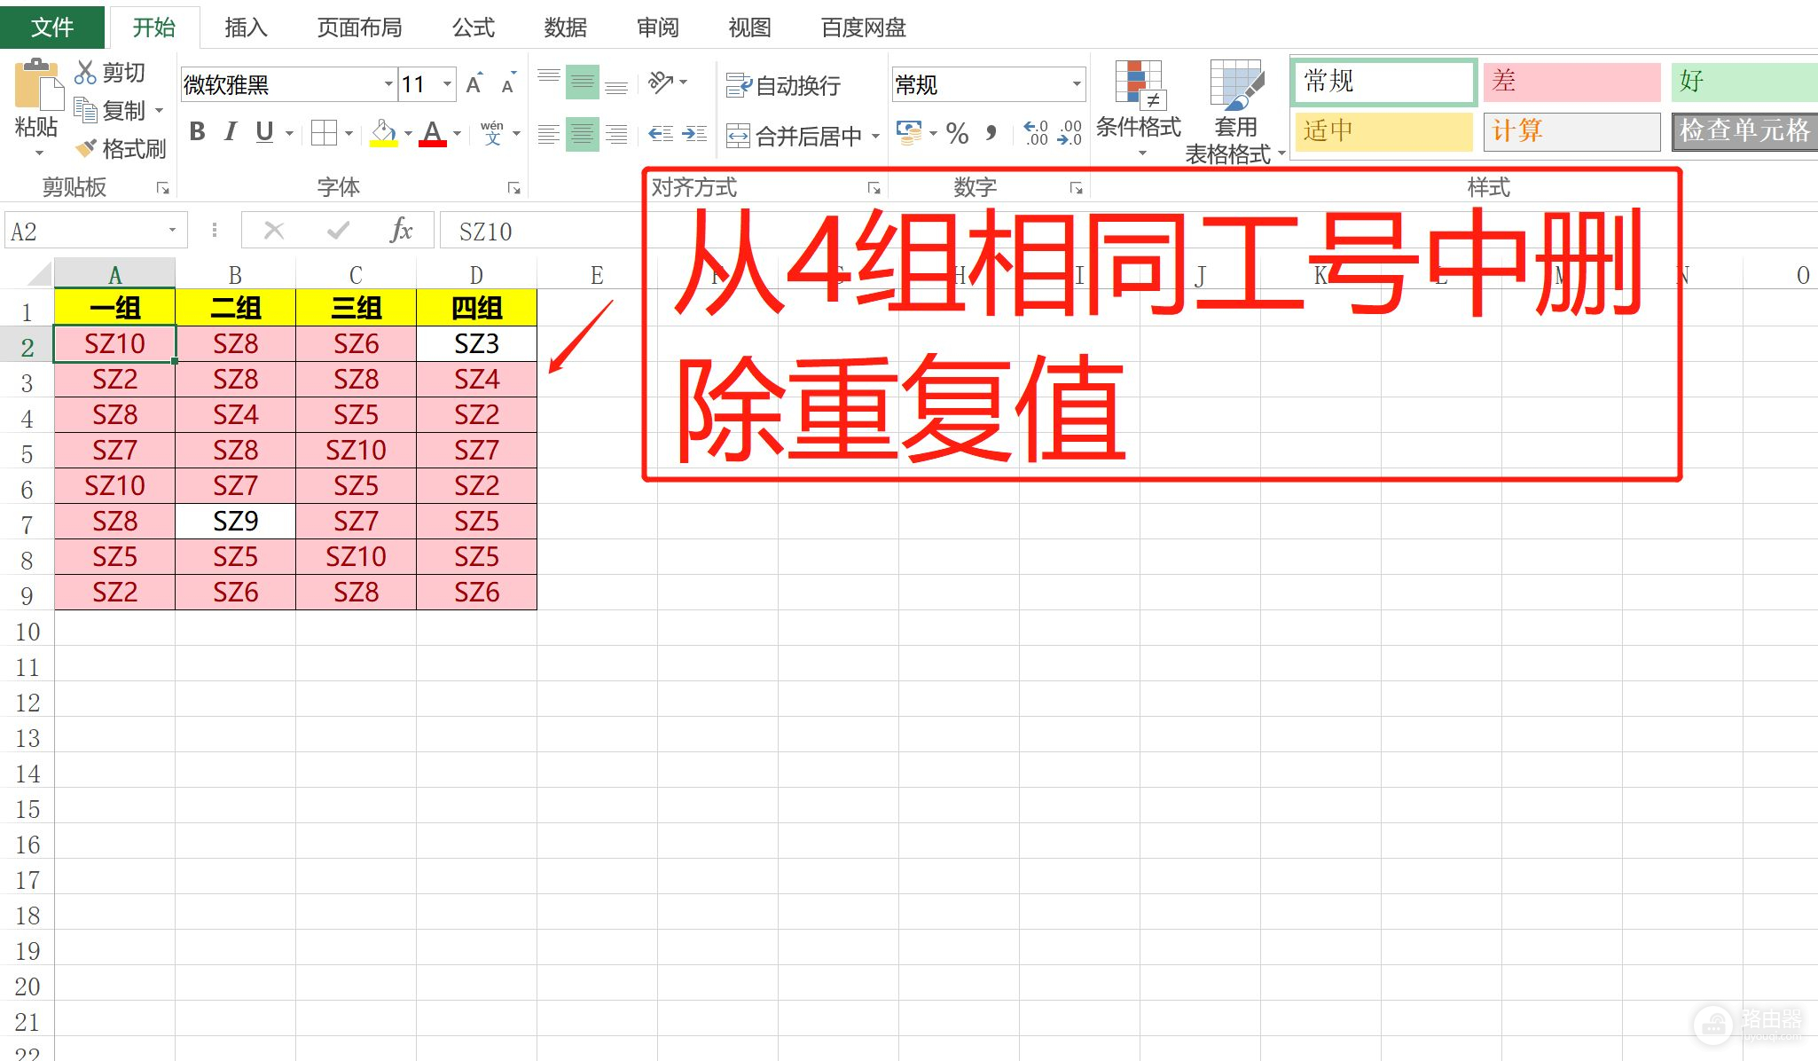The width and height of the screenshot is (1818, 1061).
Task: Toggle Italic formatting
Action: coord(231,133)
